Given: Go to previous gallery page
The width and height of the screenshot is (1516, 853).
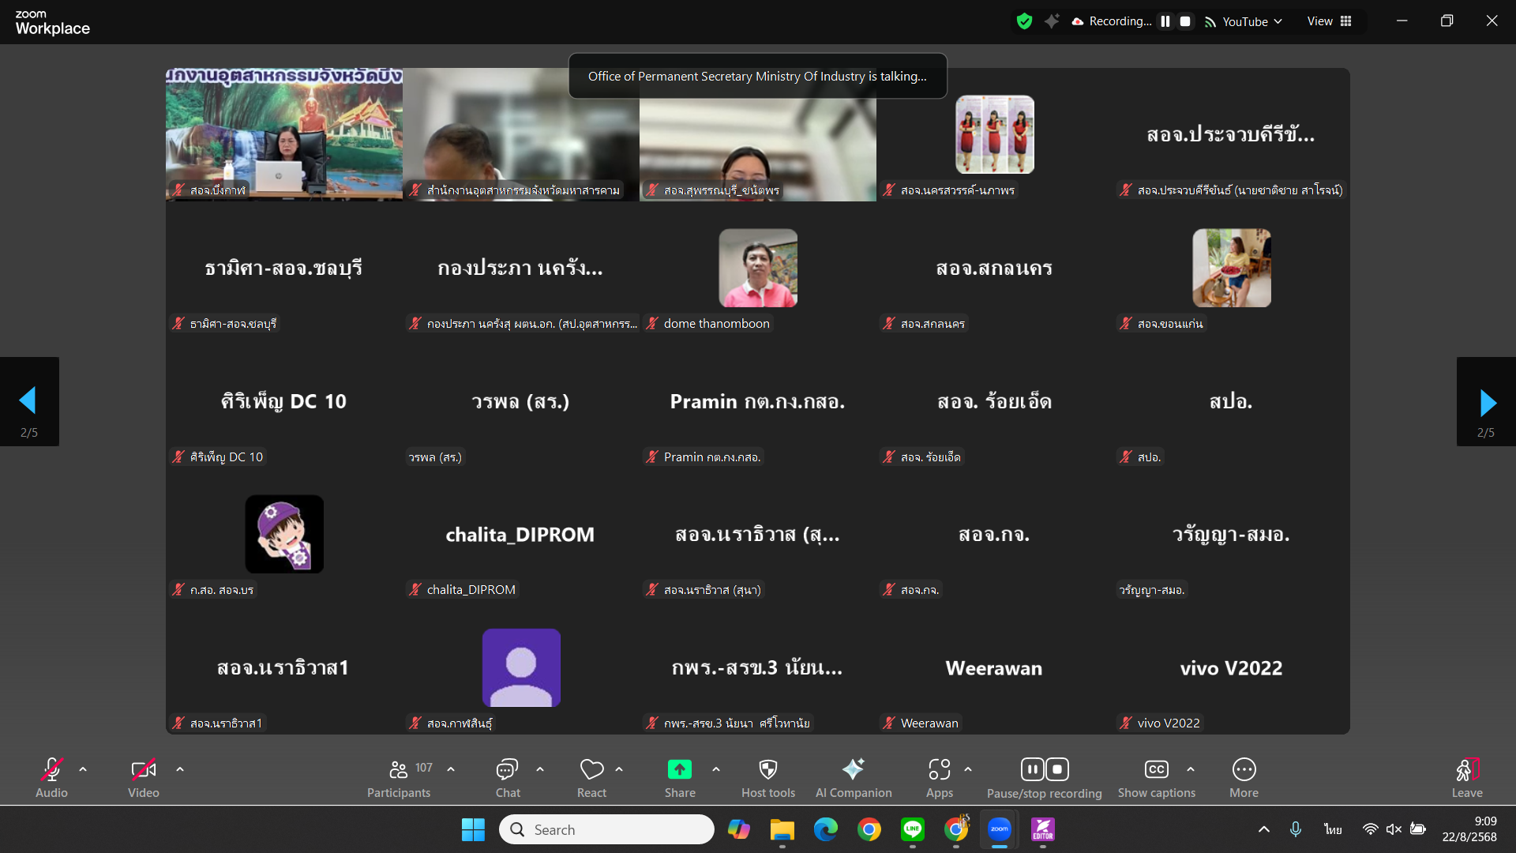Looking at the screenshot, I should click(x=29, y=402).
